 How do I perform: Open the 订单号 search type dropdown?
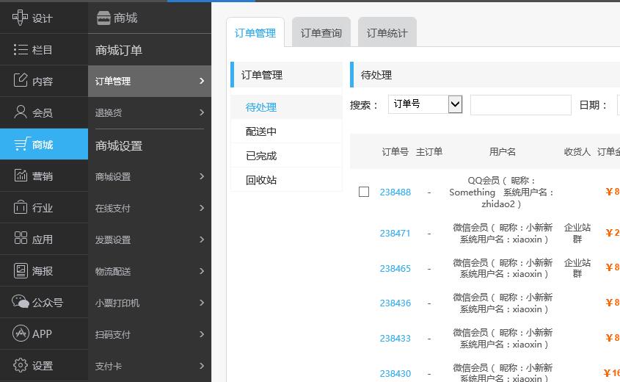point(426,104)
